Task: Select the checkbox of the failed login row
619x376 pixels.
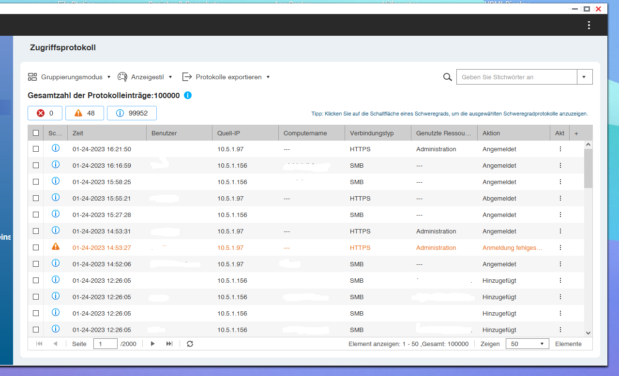Action: tap(36, 247)
